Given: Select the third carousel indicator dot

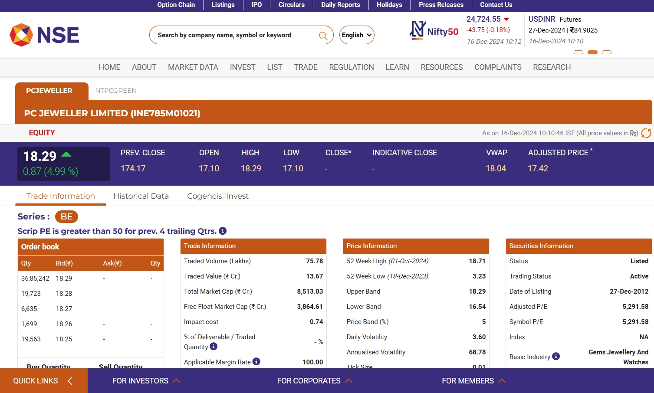Looking at the screenshot, I should click(607, 52).
